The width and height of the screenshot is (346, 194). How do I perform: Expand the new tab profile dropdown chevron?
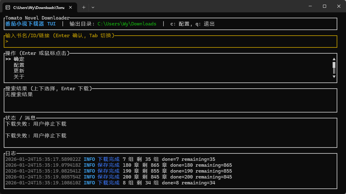[x=93, y=7]
